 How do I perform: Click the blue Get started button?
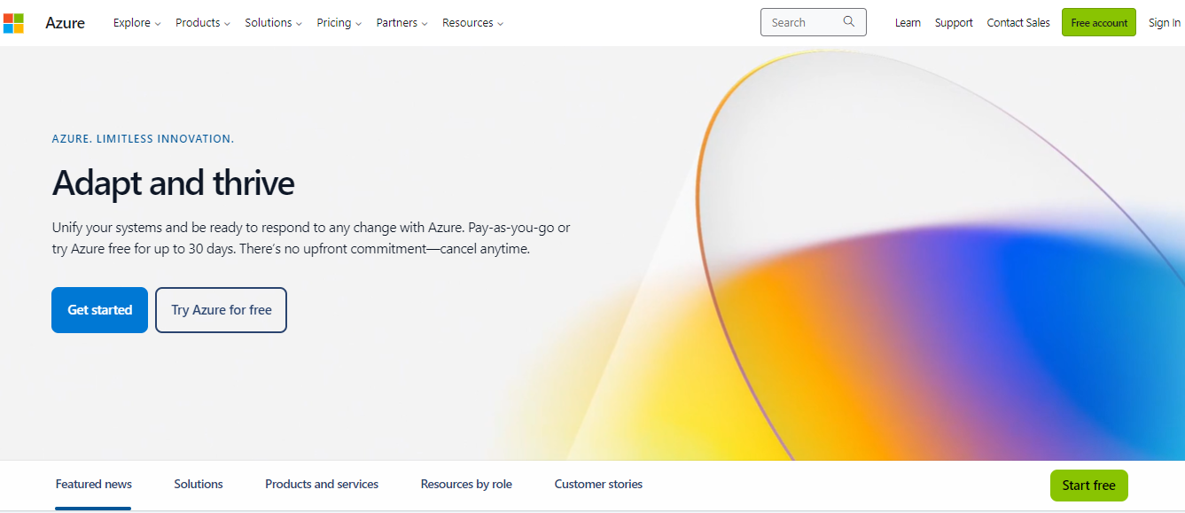[x=99, y=310]
